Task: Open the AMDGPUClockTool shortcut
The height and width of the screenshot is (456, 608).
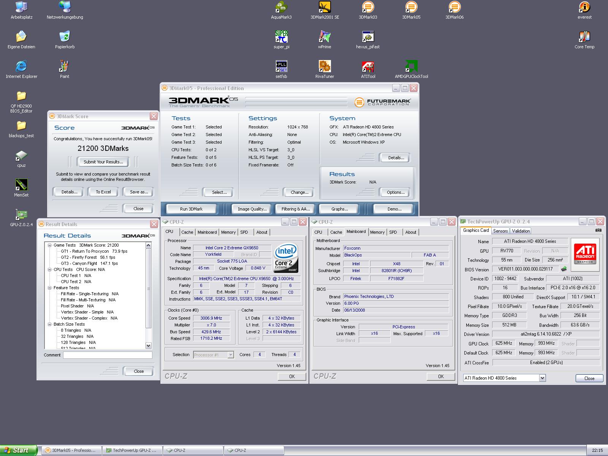Action: click(411, 67)
